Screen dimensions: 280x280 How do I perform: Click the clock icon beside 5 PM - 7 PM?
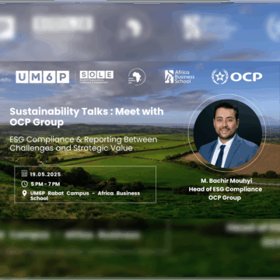[24, 184]
